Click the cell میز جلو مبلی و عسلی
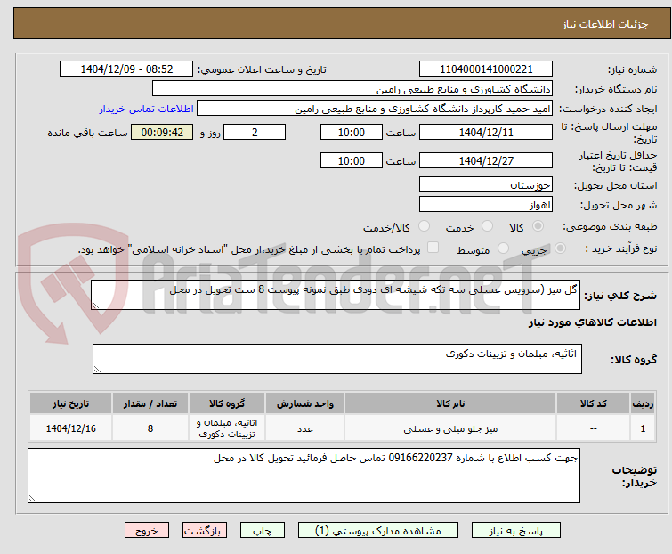Screen dimensions: 672x554 point(450,428)
